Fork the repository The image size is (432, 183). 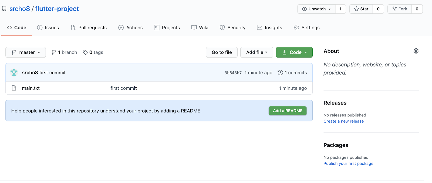click(x=400, y=9)
